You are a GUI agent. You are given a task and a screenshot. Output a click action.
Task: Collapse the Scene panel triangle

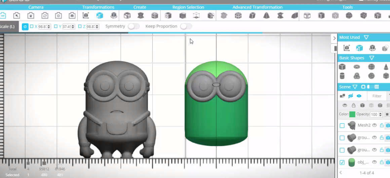point(355,87)
